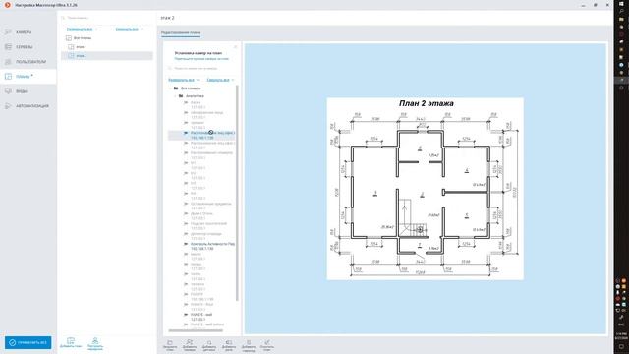Image resolution: width=629 pixels, height=354 pixels.
Task: Close the camera placement panel
Action: pyautogui.click(x=236, y=47)
